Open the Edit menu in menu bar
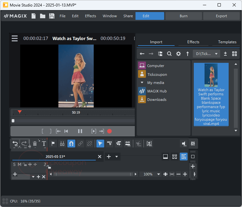242x207 pixels. (75, 16)
